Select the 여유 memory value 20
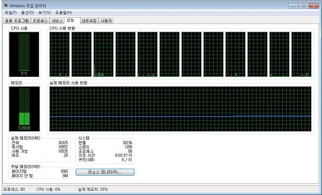 65,155
